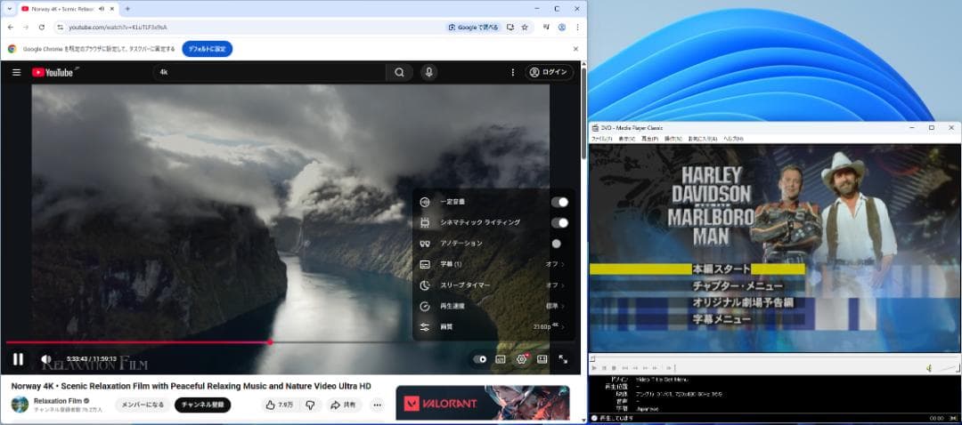Viewport: 962px width, 425px height.
Task: Open 再生 menu in Media Player Classic
Action: coord(649,139)
